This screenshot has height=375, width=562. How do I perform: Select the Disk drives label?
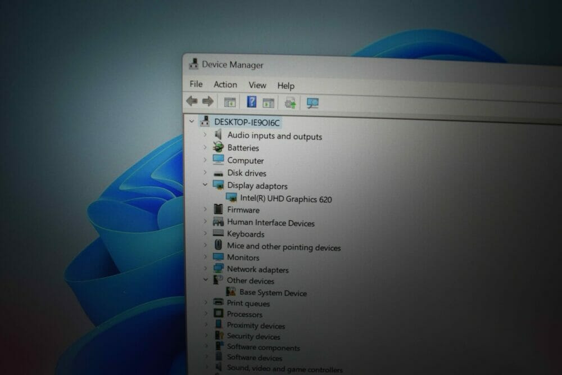click(x=247, y=173)
